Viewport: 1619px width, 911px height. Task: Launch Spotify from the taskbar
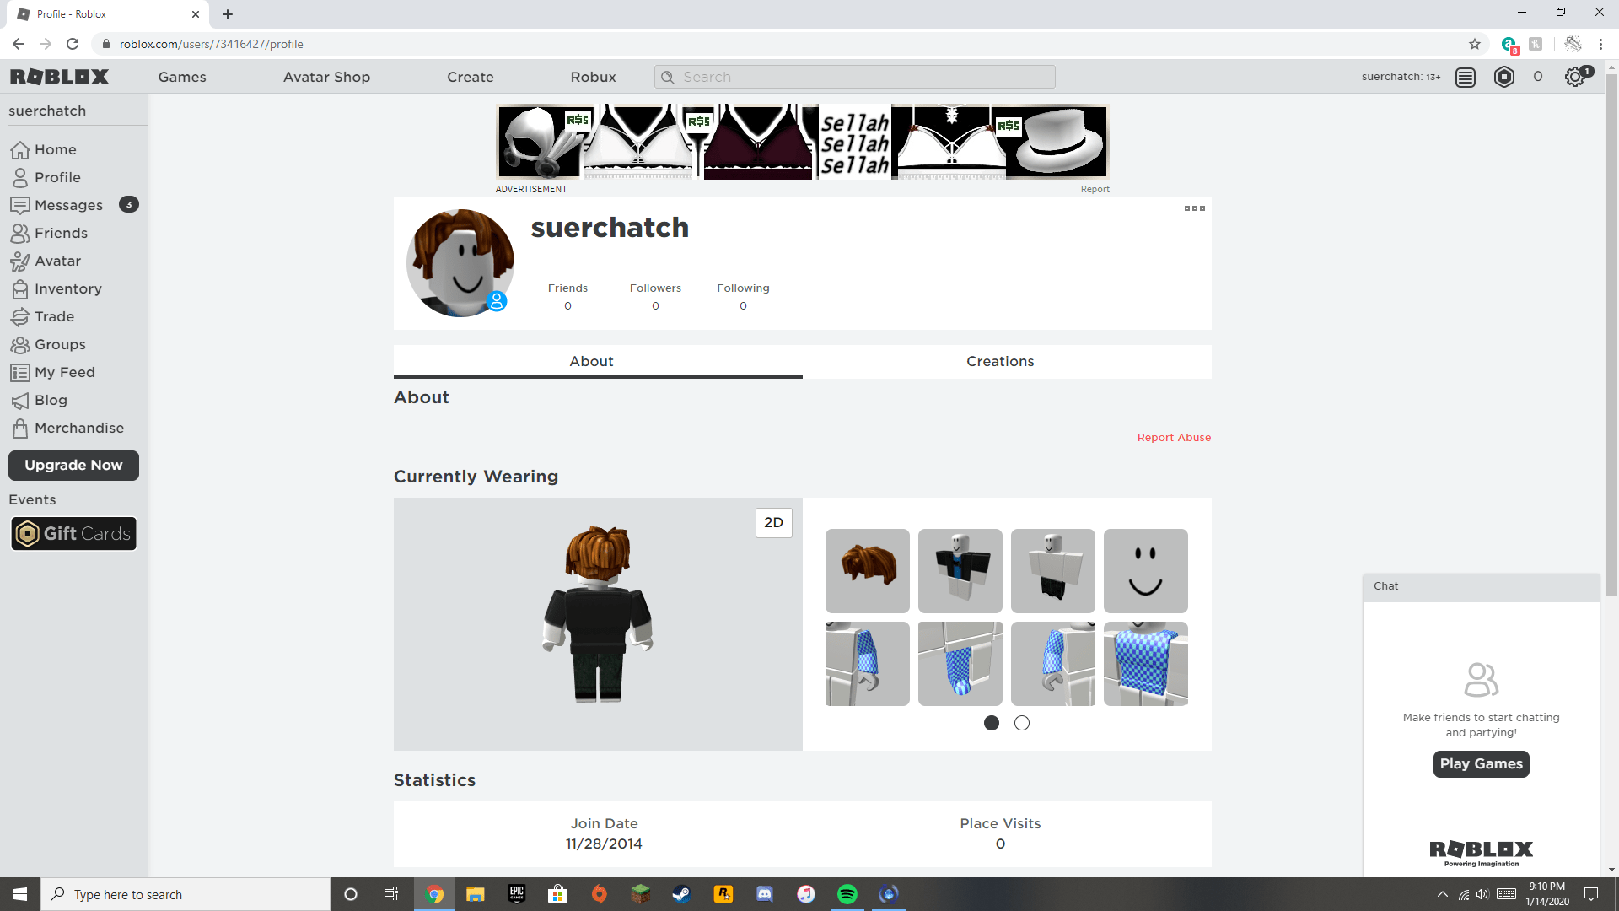click(x=847, y=894)
